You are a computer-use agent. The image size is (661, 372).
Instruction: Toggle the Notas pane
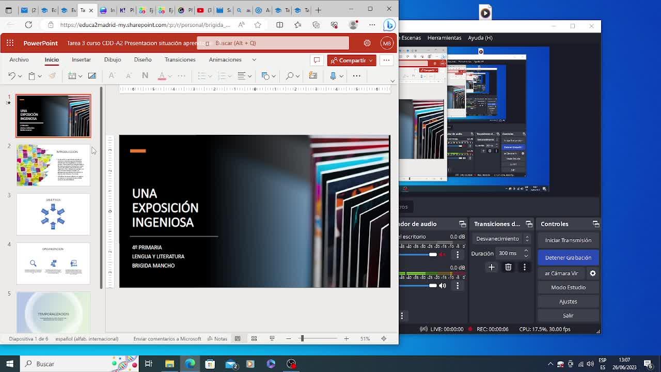(x=217, y=339)
